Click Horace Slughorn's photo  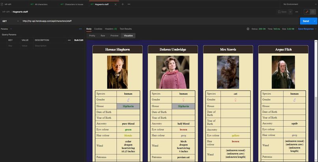[118, 72]
